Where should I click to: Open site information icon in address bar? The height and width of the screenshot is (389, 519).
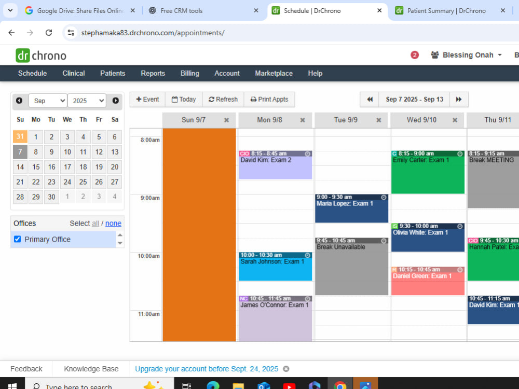point(71,32)
